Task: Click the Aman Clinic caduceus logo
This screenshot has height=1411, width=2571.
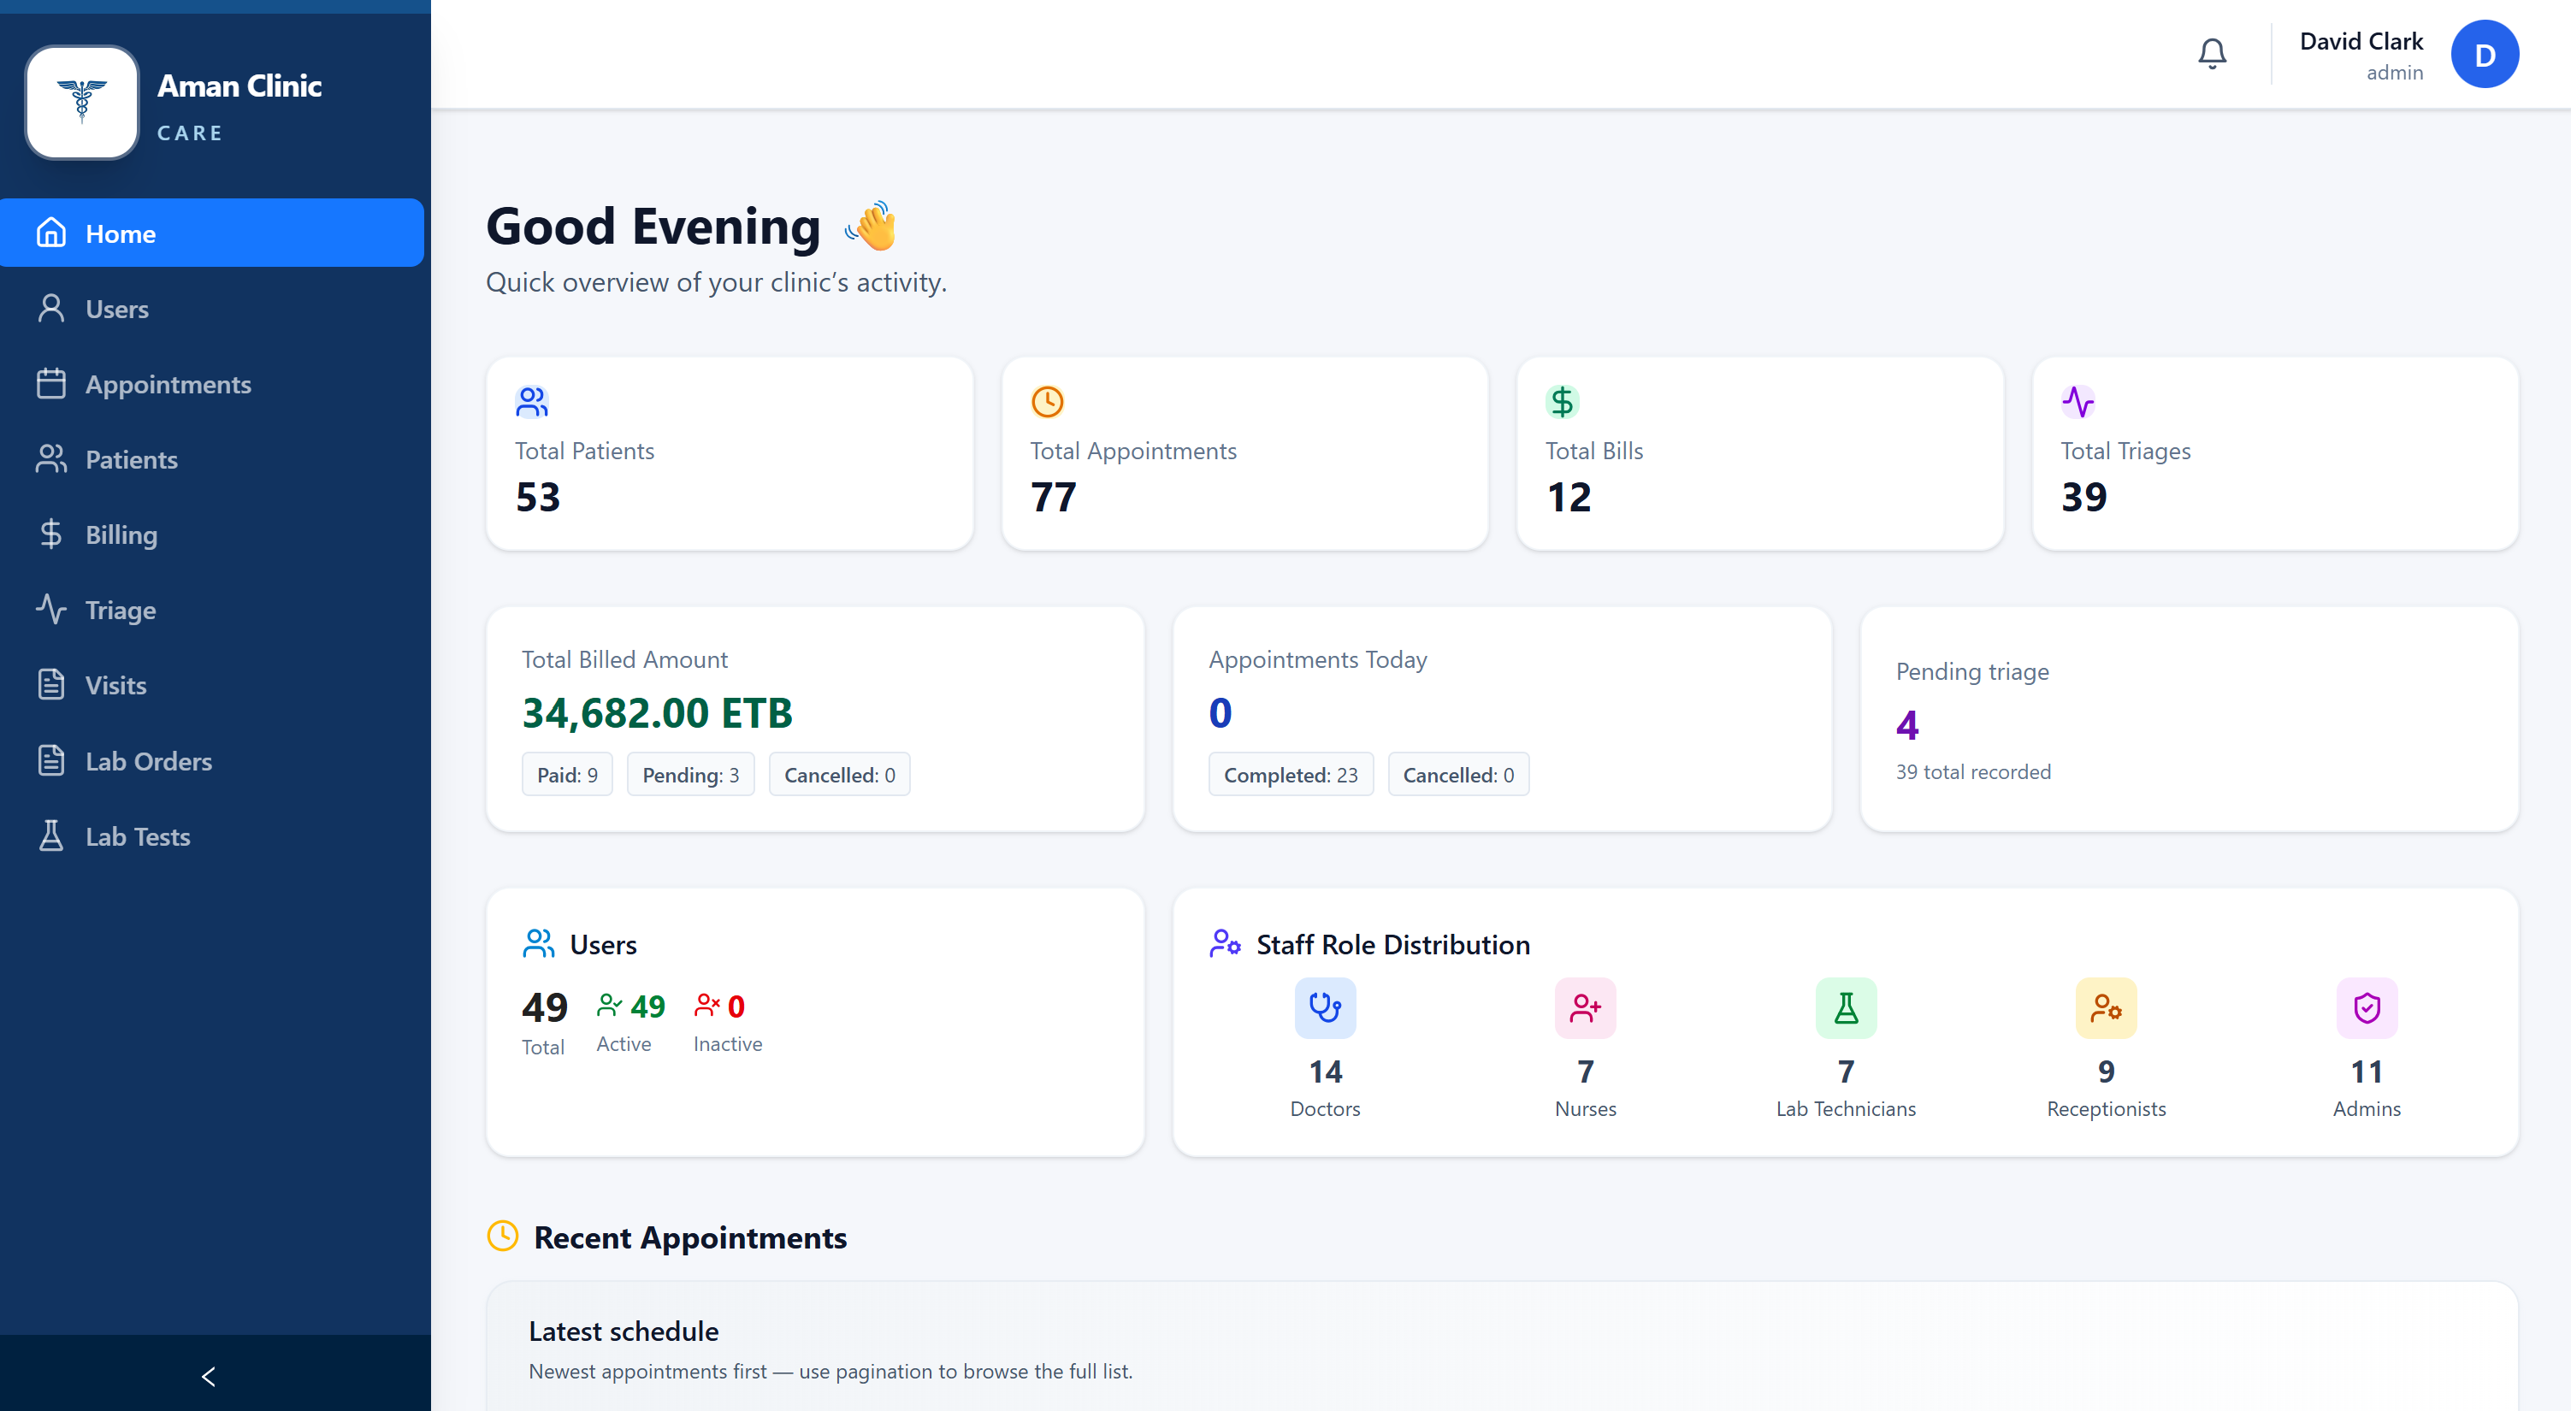Action: [x=82, y=102]
